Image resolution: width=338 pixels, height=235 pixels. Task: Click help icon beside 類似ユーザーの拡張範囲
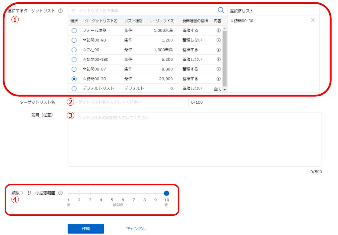(60, 193)
